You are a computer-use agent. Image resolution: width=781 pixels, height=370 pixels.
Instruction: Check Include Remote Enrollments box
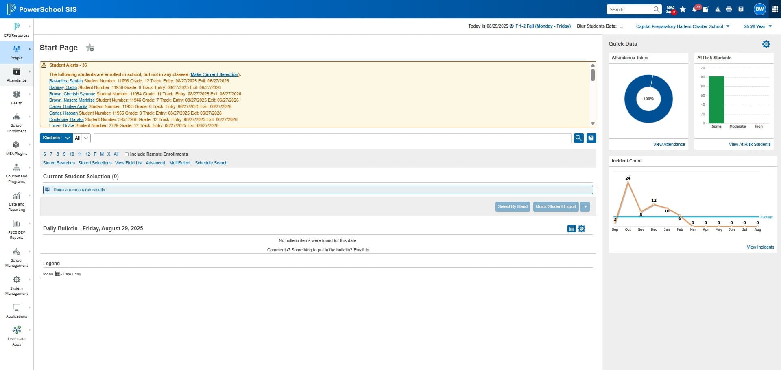coord(127,154)
